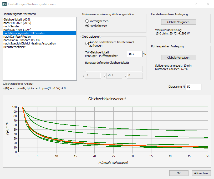Click the question mark help button
The width and height of the screenshot is (214, 179).
(196, 4)
